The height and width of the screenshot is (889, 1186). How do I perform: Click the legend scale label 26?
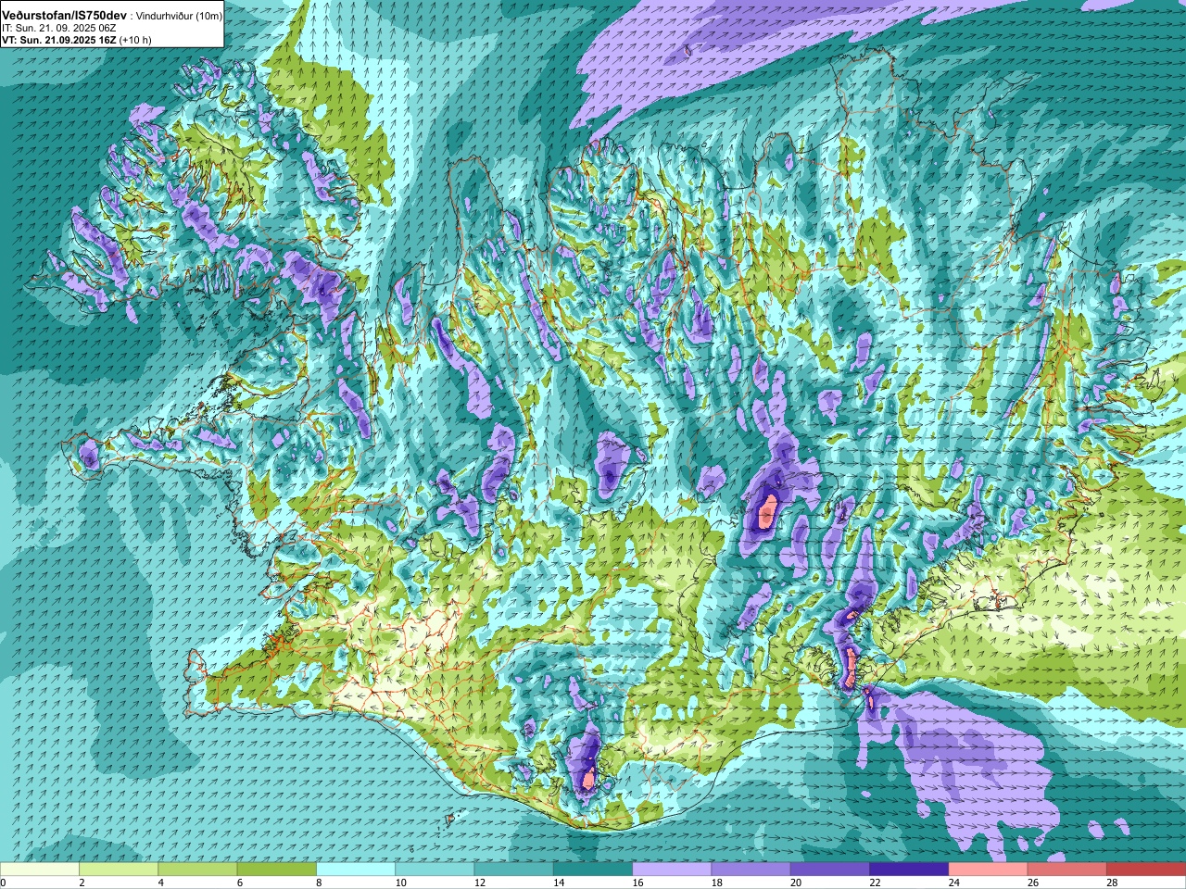pyautogui.click(x=1034, y=883)
